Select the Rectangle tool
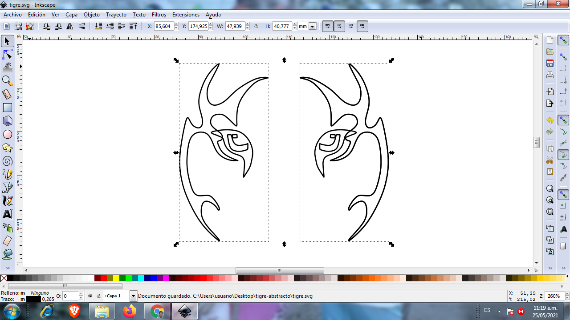Image resolution: width=570 pixels, height=320 pixels. pos(7,108)
